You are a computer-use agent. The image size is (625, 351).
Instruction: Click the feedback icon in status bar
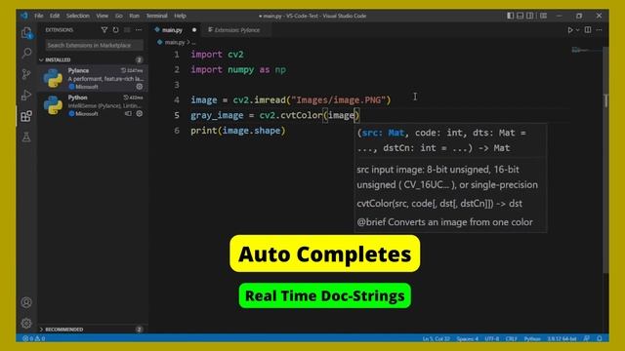587,338
